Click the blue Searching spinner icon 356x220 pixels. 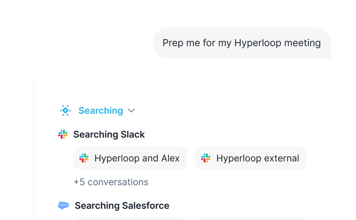[x=66, y=110]
